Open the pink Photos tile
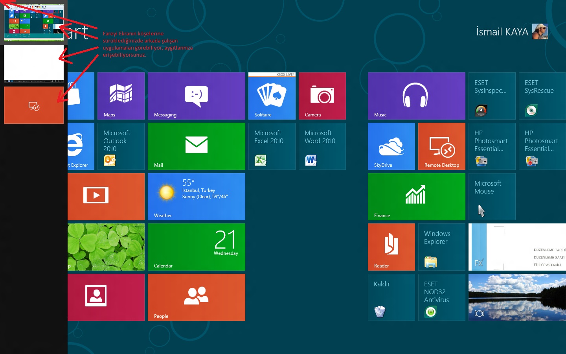The image size is (566, 354). pos(106,297)
